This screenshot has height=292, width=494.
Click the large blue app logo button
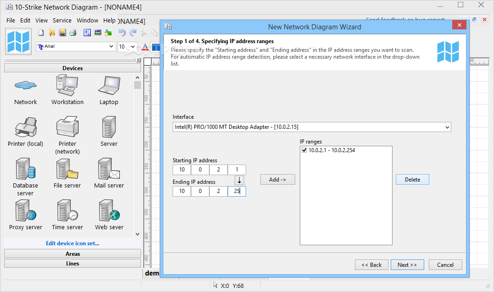(x=18, y=42)
